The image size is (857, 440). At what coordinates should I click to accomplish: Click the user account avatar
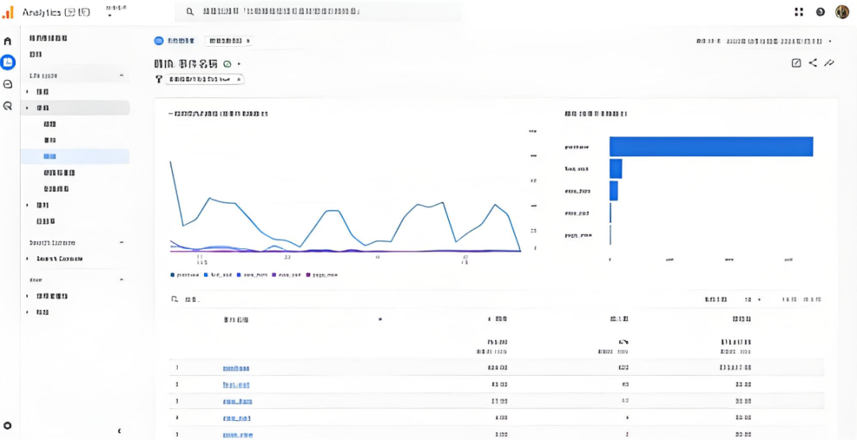coord(842,12)
